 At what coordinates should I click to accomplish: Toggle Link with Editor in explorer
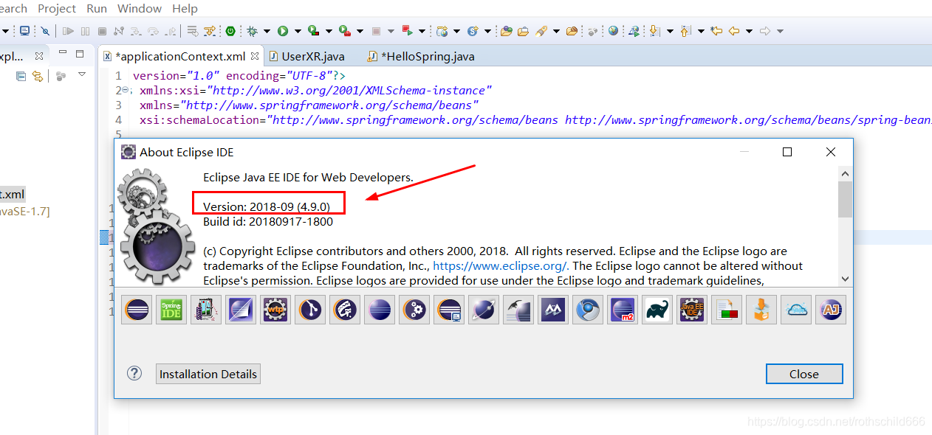click(x=37, y=76)
